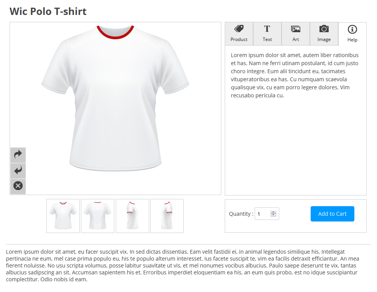
Task: Select the front view shirt thumbnail
Action: click(63, 216)
